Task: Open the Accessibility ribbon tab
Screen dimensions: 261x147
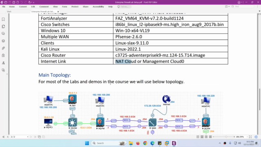Action: point(98,7)
